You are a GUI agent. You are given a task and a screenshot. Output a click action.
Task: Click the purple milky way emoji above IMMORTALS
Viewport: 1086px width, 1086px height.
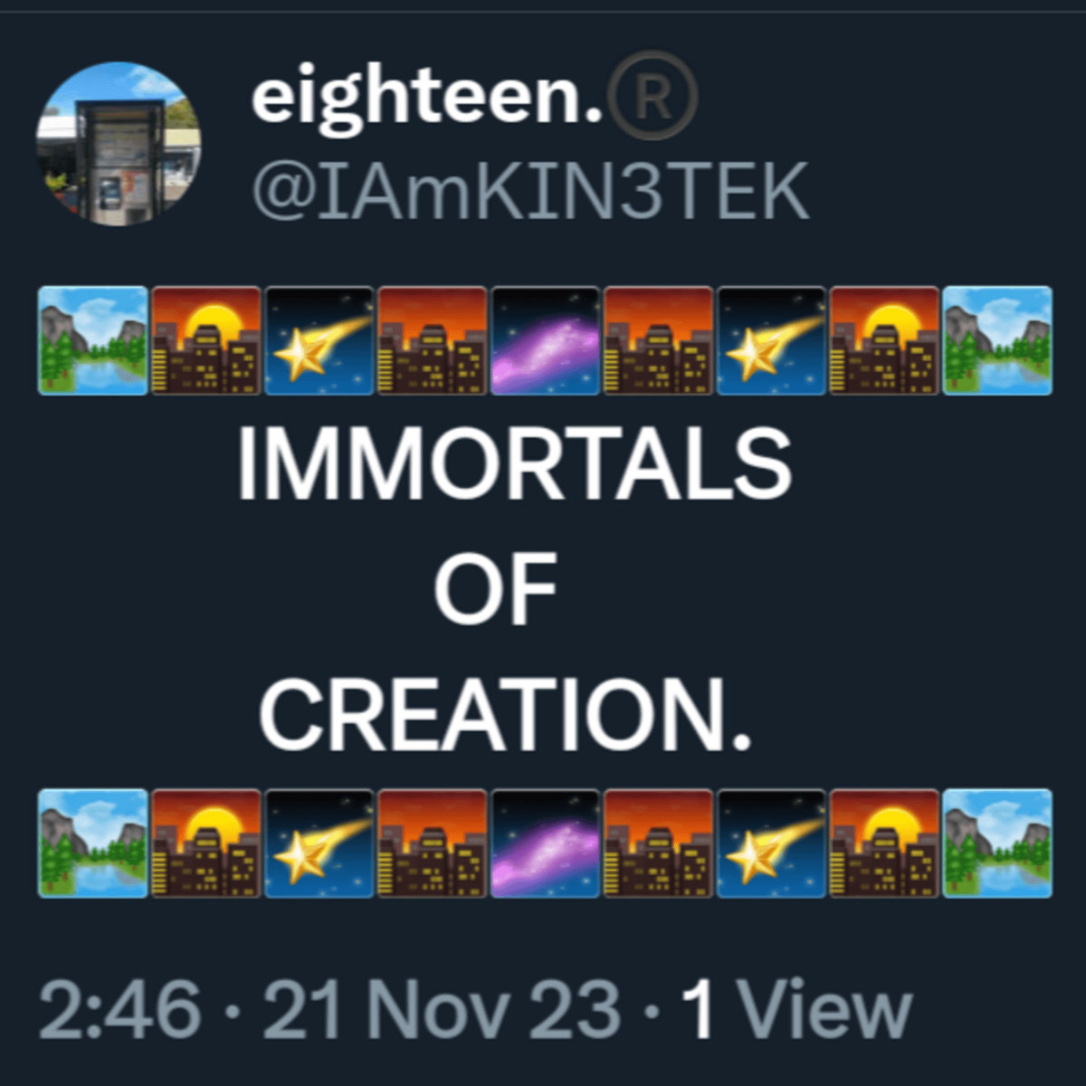pyautogui.click(x=545, y=340)
